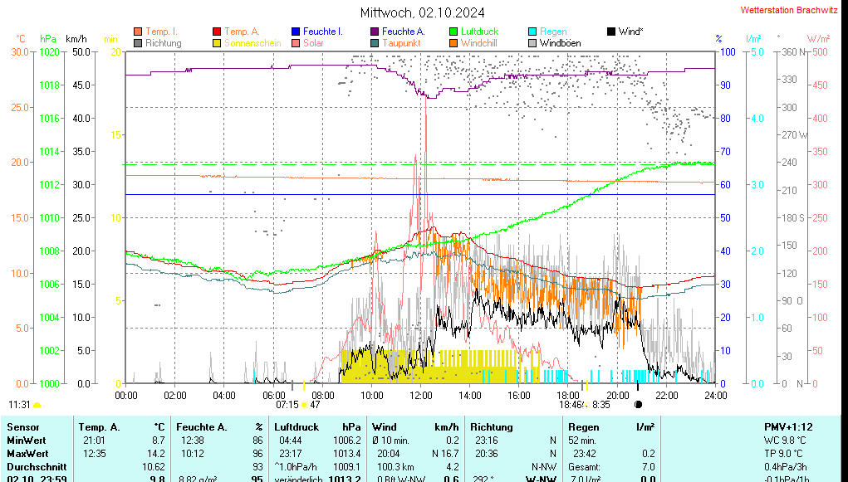Click the teal Taupunkt legend square
The height and width of the screenshot is (482, 848).
[x=375, y=43]
